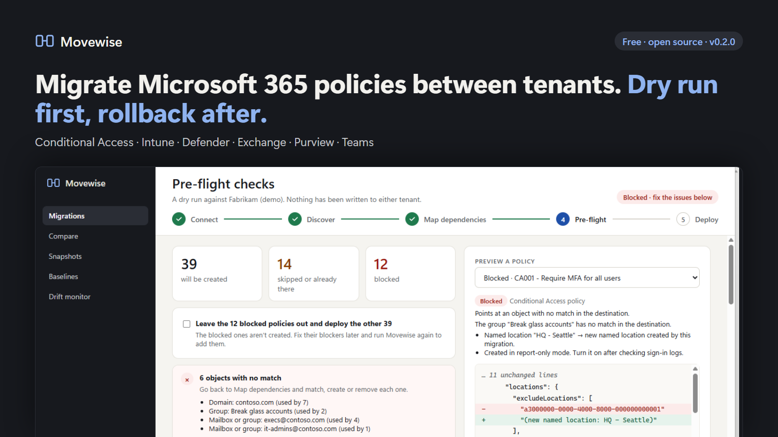Click the main panel vertical scrollbar thumb
The height and width of the screenshot is (437, 778).
point(731,274)
